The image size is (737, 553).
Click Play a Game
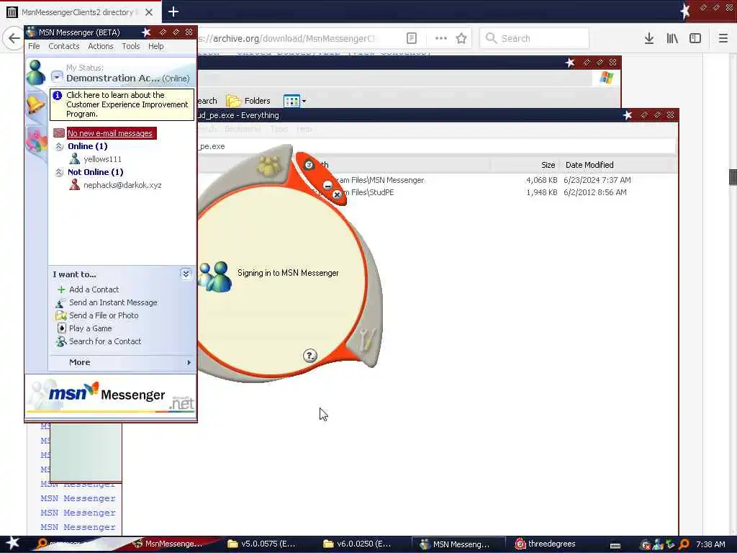[90, 328]
